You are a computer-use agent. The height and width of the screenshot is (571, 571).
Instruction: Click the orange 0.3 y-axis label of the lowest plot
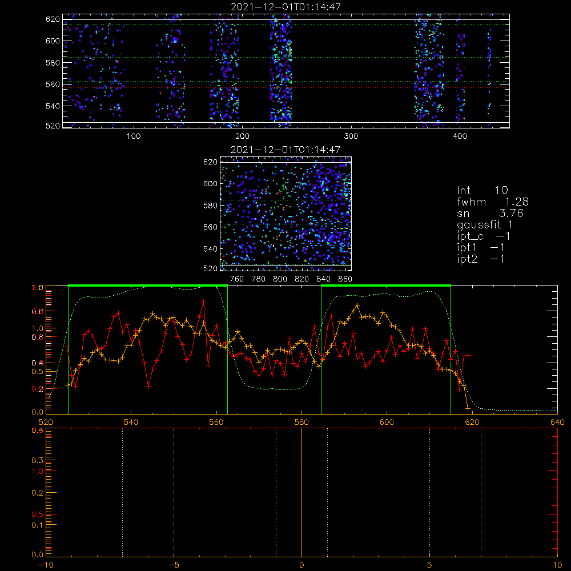tap(37, 460)
